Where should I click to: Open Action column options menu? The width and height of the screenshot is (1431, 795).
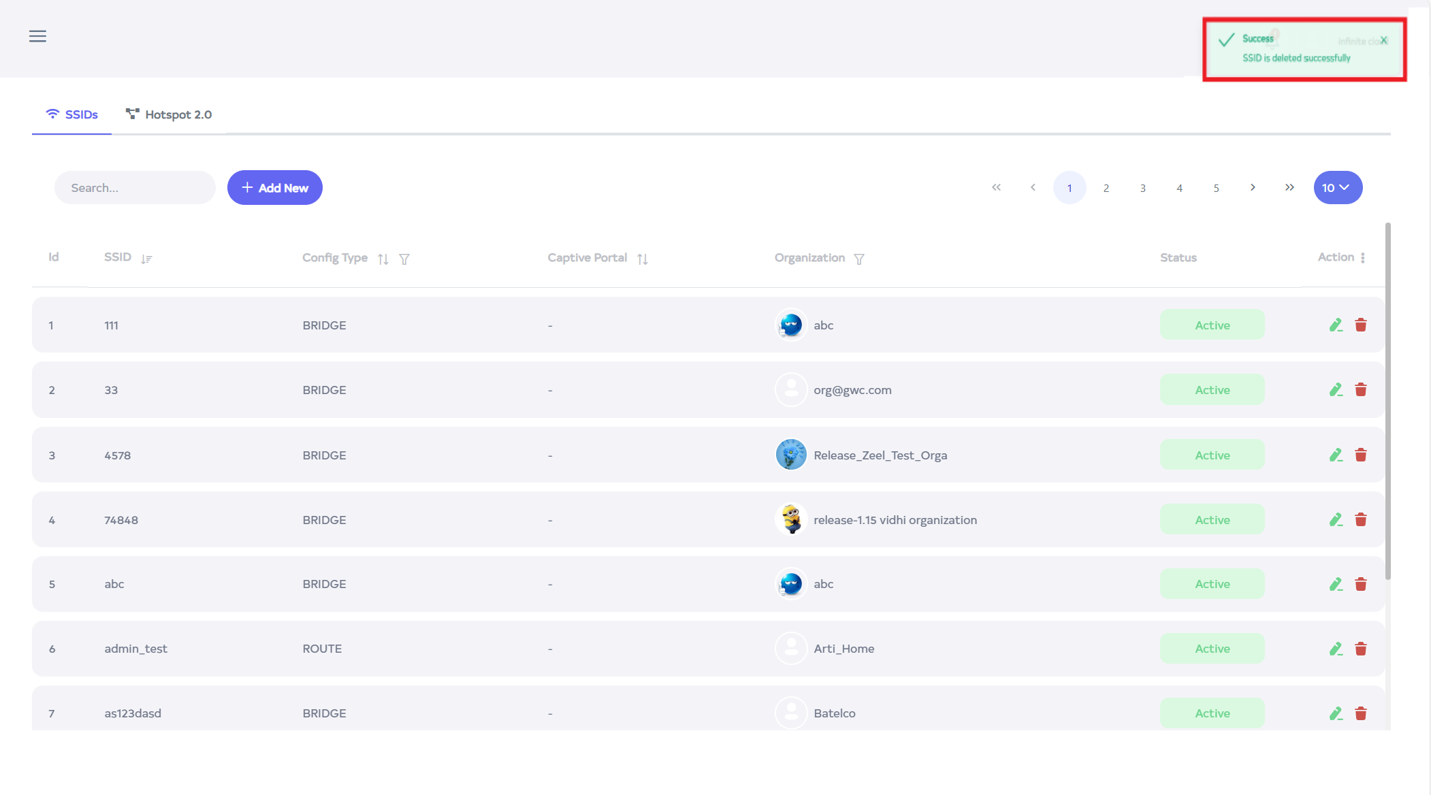coord(1362,257)
